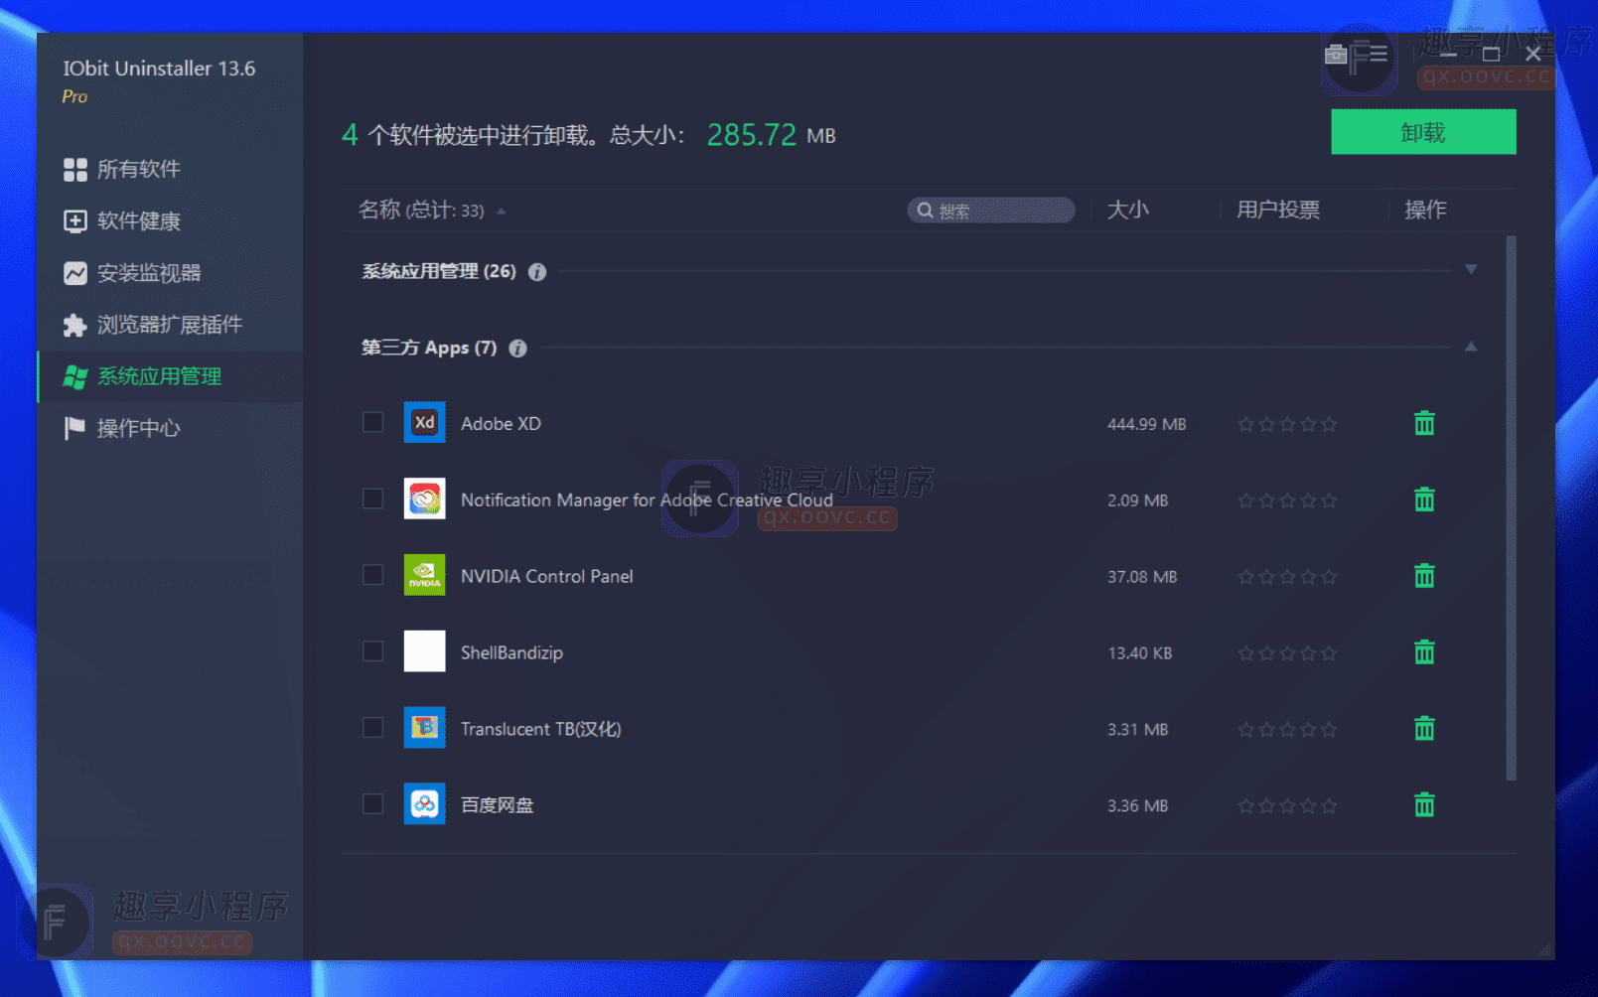Collapse the 第三方 Apps (7) group arrow

coord(1471,347)
